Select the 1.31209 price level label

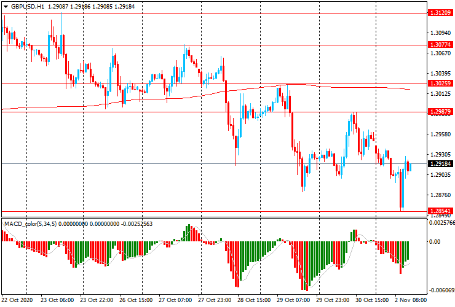pos(440,13)
